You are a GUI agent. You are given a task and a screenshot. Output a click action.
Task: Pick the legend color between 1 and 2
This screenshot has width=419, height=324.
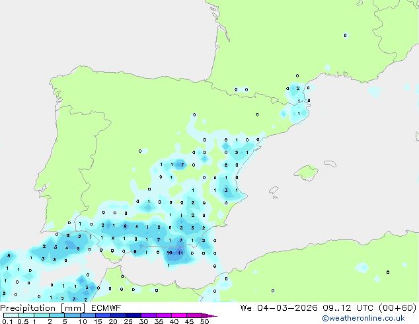click(x=42, y=315)
